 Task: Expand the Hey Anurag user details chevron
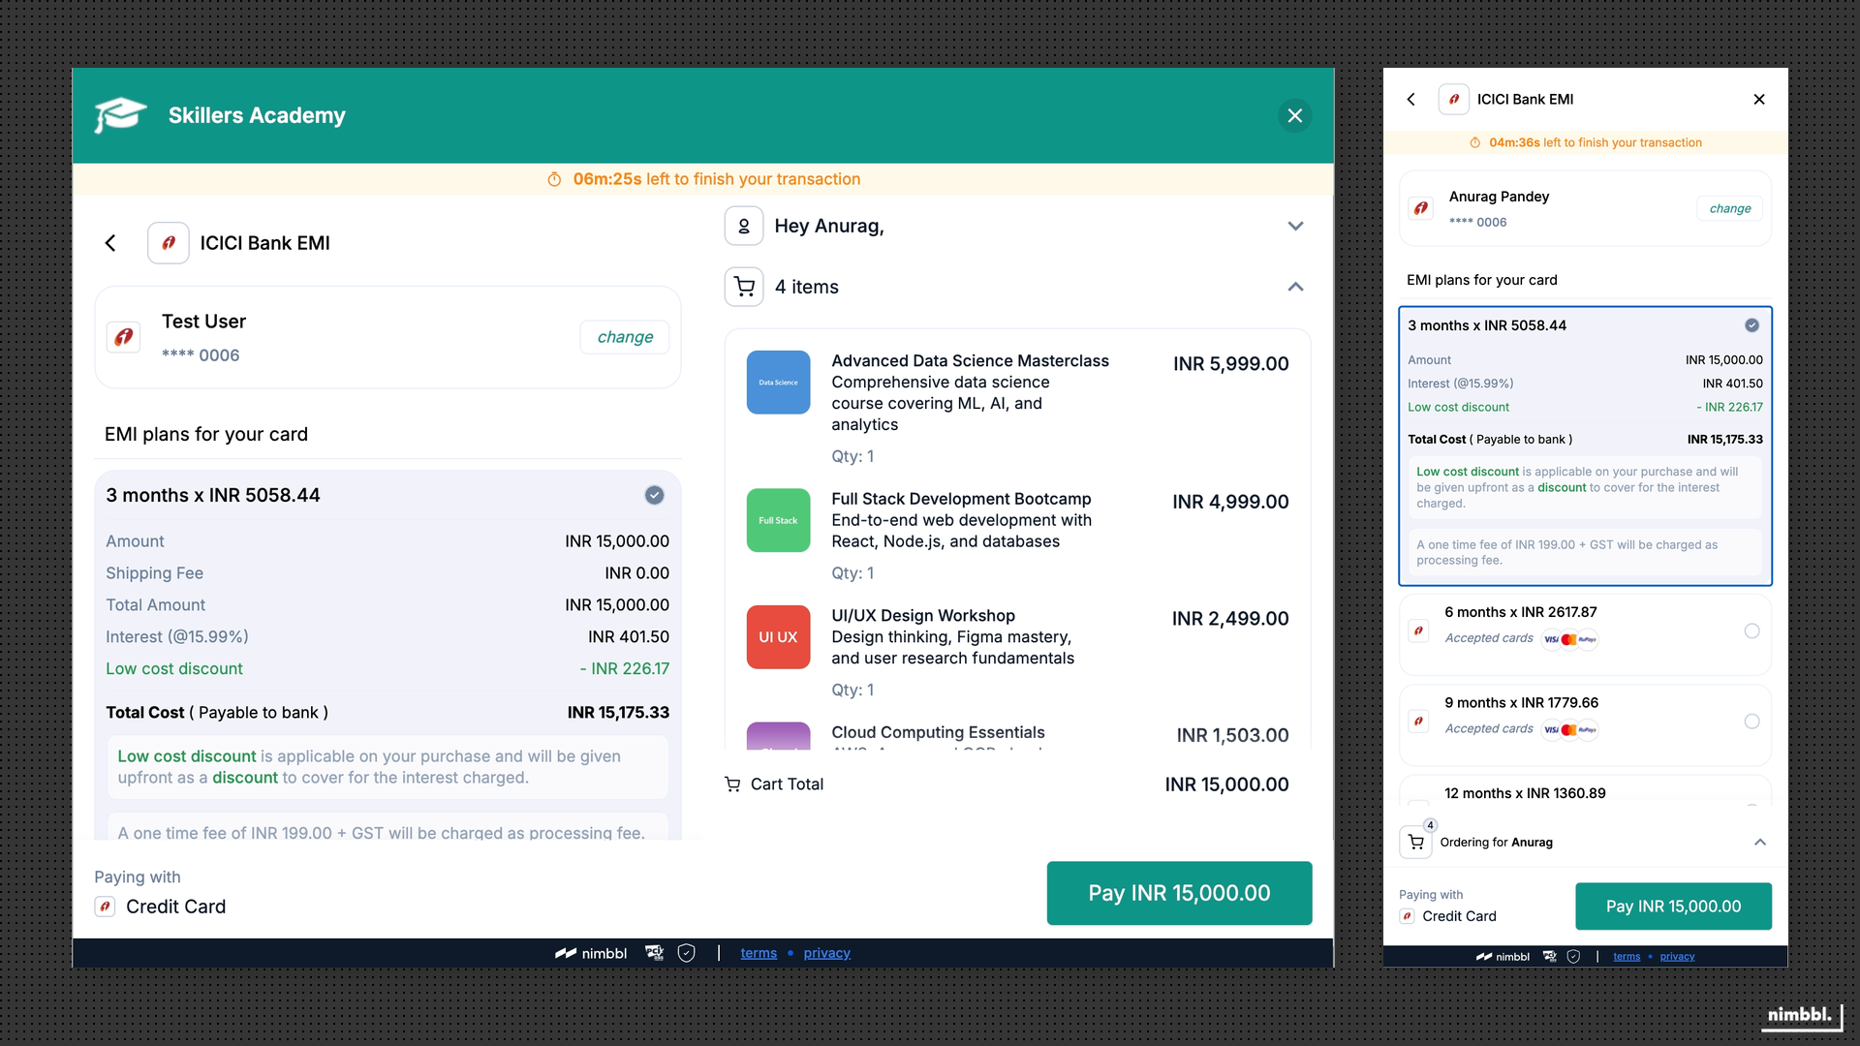[x=1295, y=226]
